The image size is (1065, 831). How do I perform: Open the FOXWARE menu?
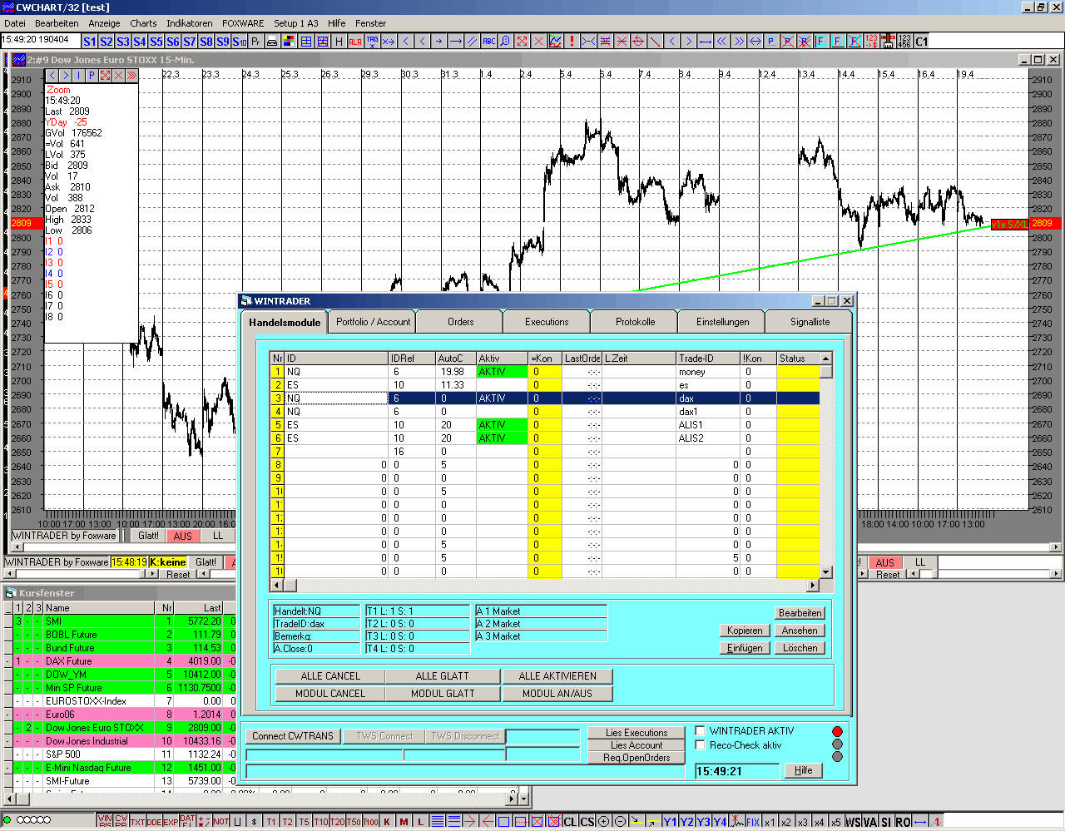pos(243,23)
